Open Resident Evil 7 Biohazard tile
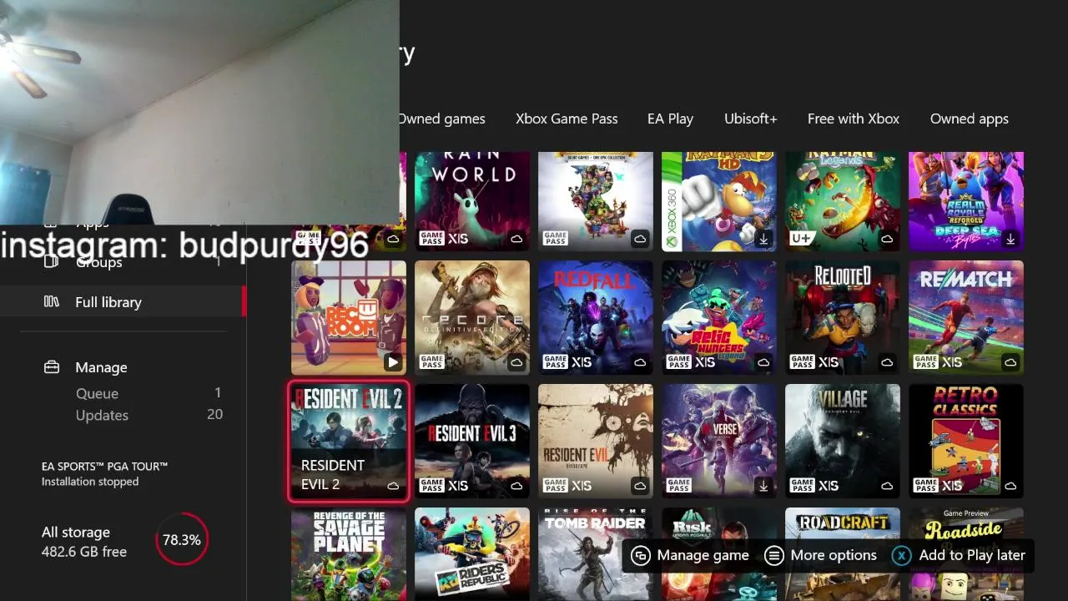Viewport: 1068px width, 601px height. 596,442
